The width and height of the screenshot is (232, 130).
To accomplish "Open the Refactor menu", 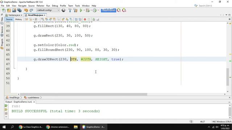I will click(x=40, y=6).
